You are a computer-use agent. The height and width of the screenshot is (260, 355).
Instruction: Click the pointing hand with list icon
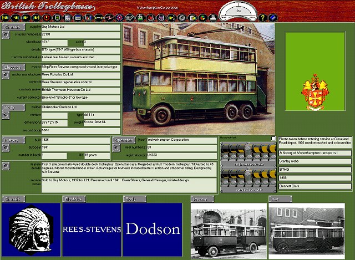[171, 18]
